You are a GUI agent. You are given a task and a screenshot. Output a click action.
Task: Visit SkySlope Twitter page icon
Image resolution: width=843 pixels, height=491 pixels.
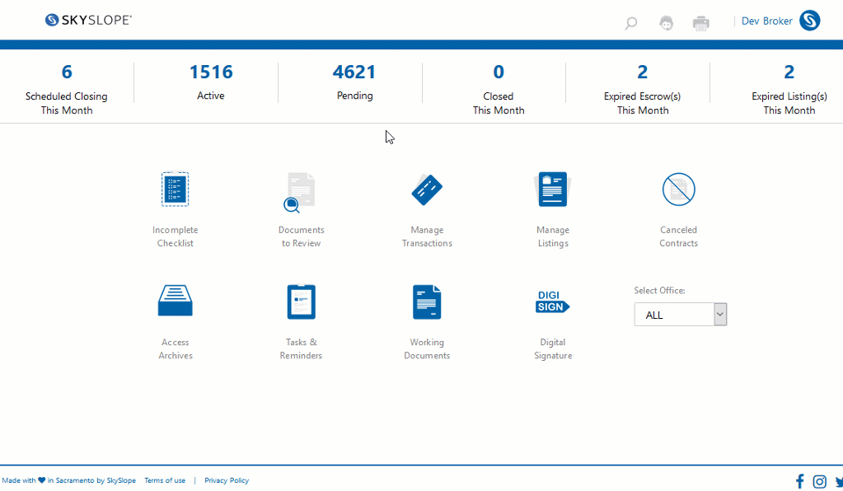[839, 482]
